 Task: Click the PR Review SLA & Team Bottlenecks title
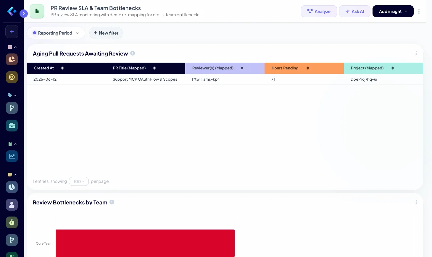click(x=96, y=8)
